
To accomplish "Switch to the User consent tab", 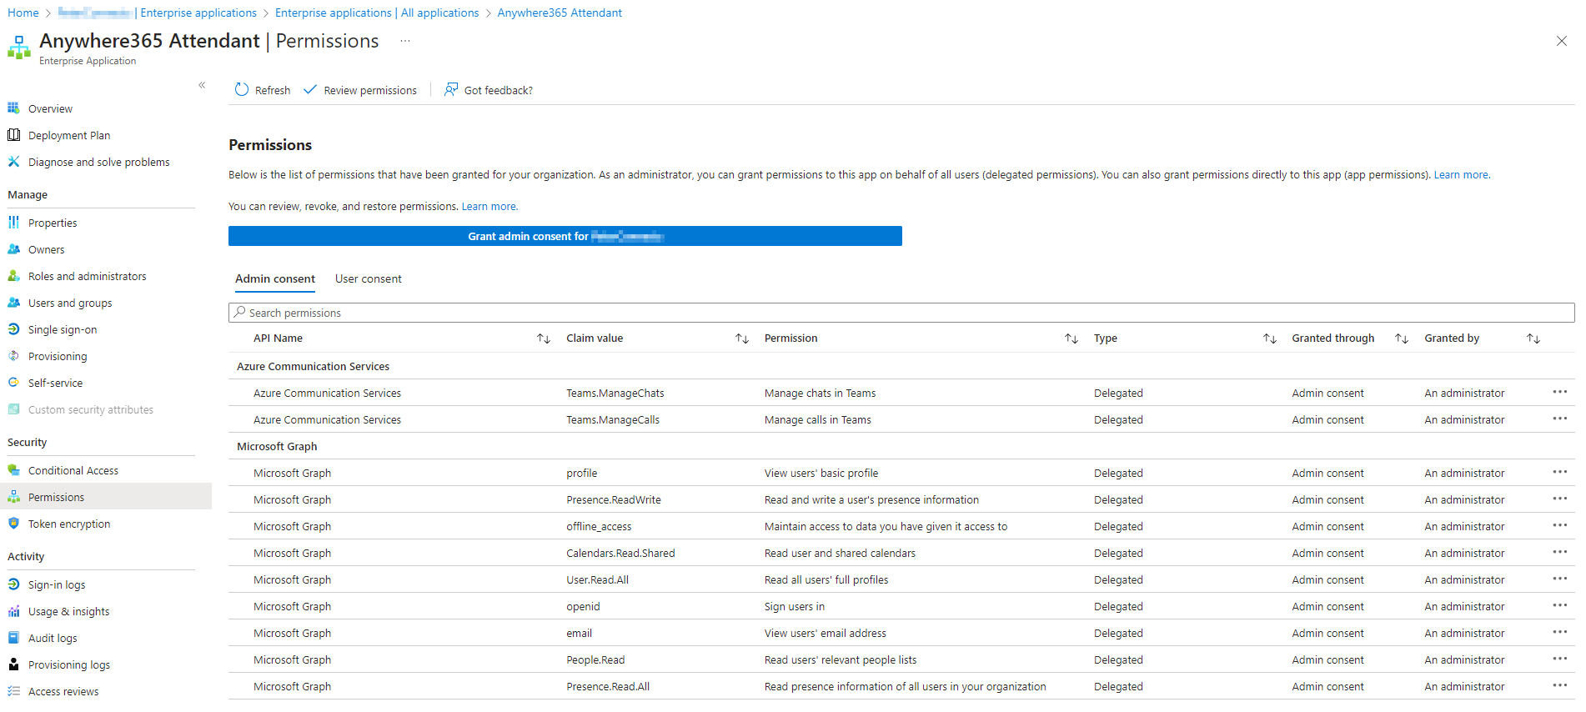I will point(368,279).
